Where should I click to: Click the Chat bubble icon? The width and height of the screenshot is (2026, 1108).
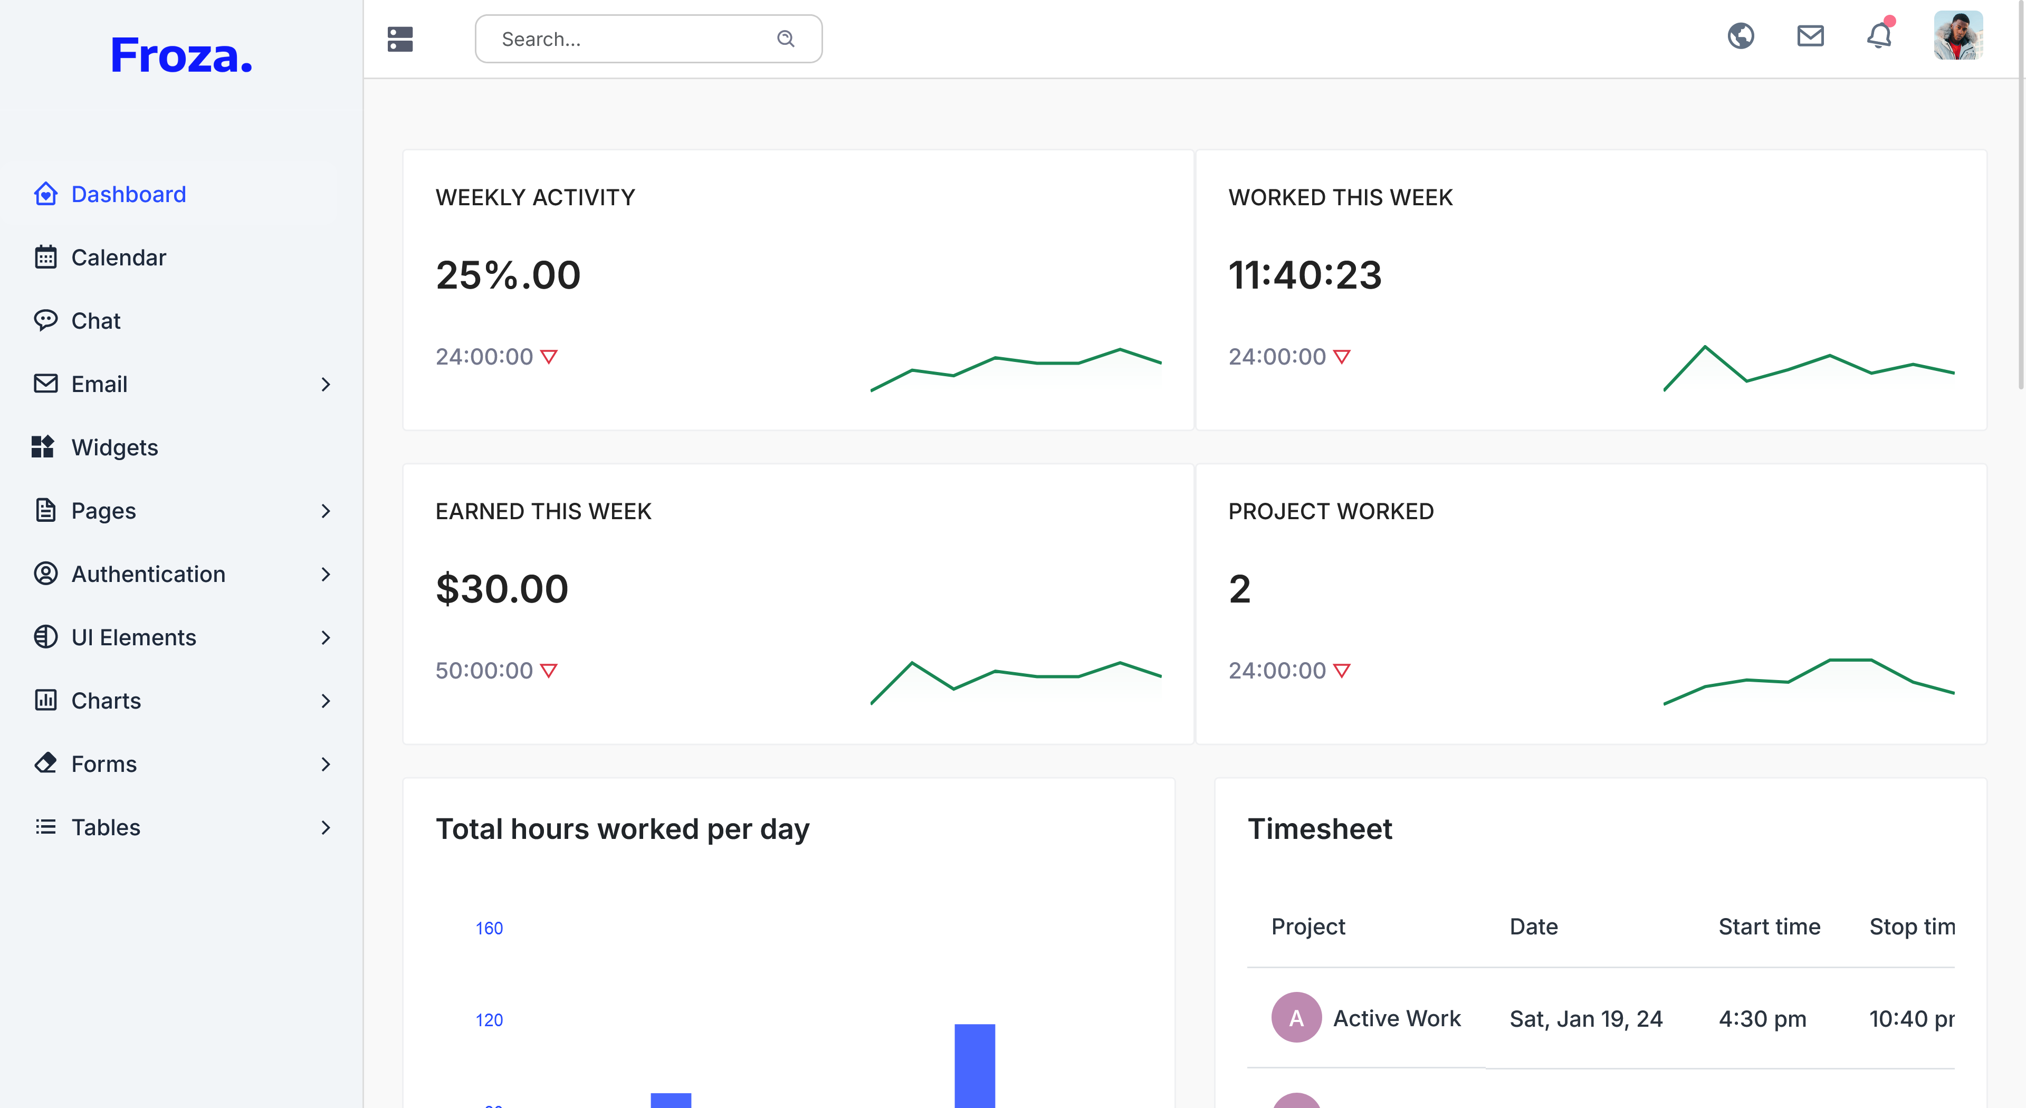pos(45,320)
